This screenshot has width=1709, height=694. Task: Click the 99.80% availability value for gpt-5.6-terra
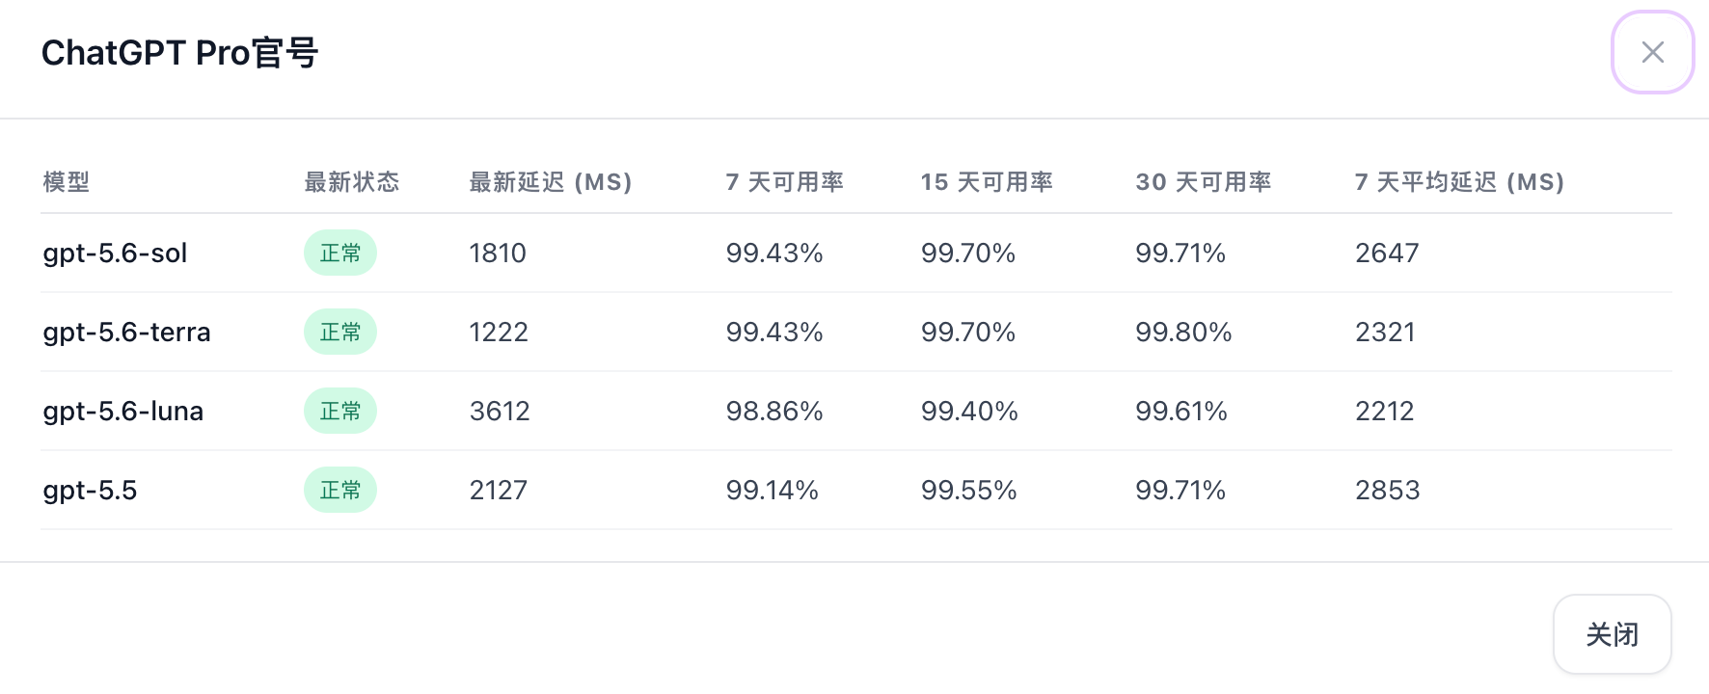coord(1183,333)
